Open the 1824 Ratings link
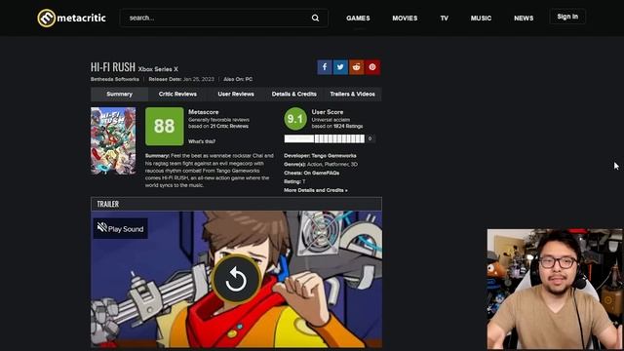This screenshot has height=351, width=624. tap(348, 126)
